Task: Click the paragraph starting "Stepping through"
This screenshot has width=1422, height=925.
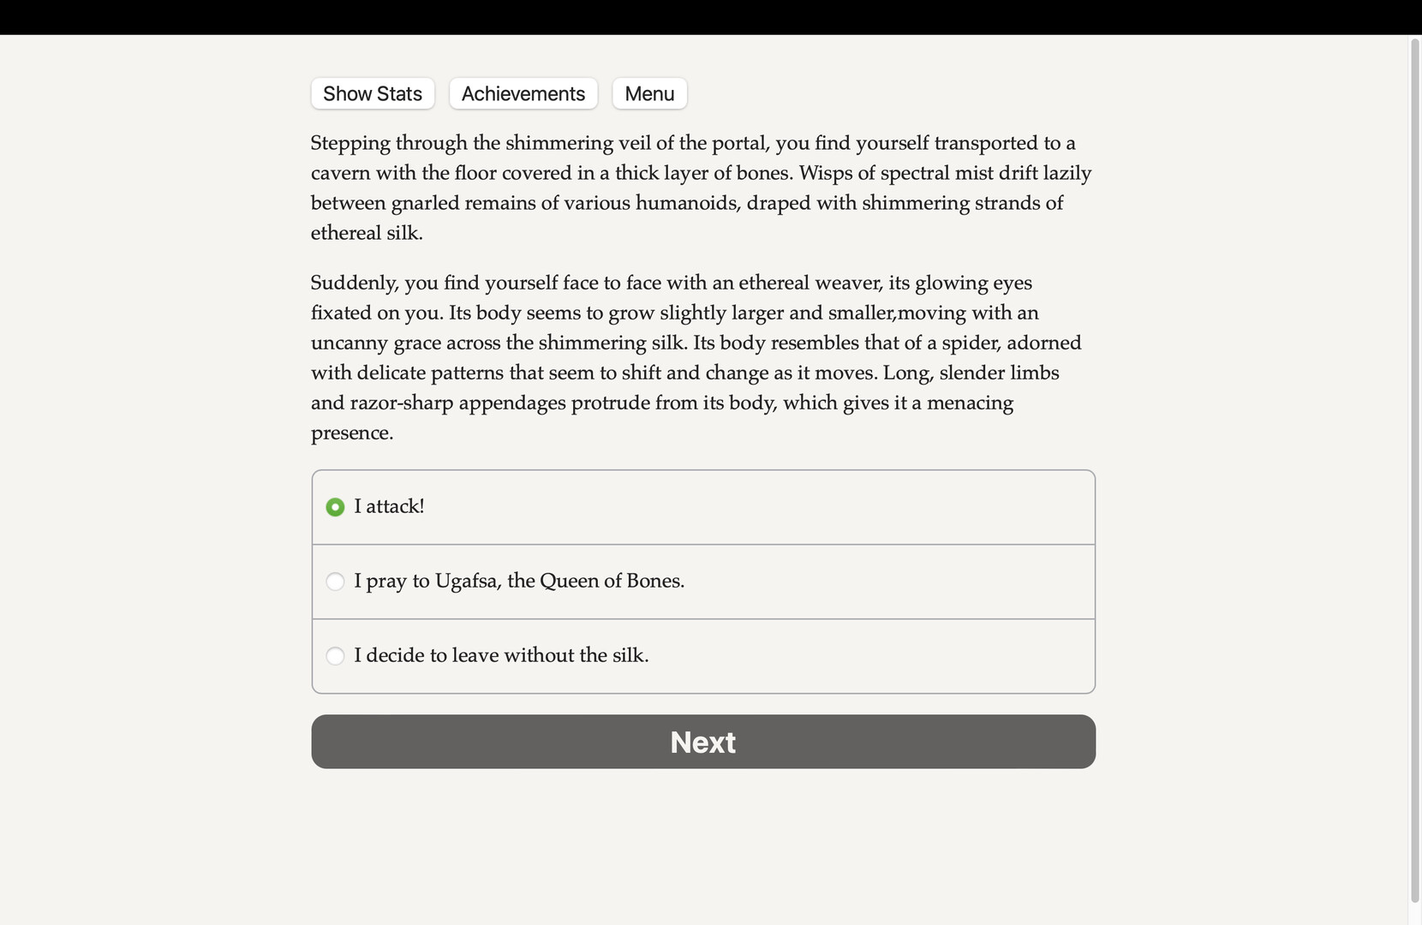Action: click(x=701, y=188)
